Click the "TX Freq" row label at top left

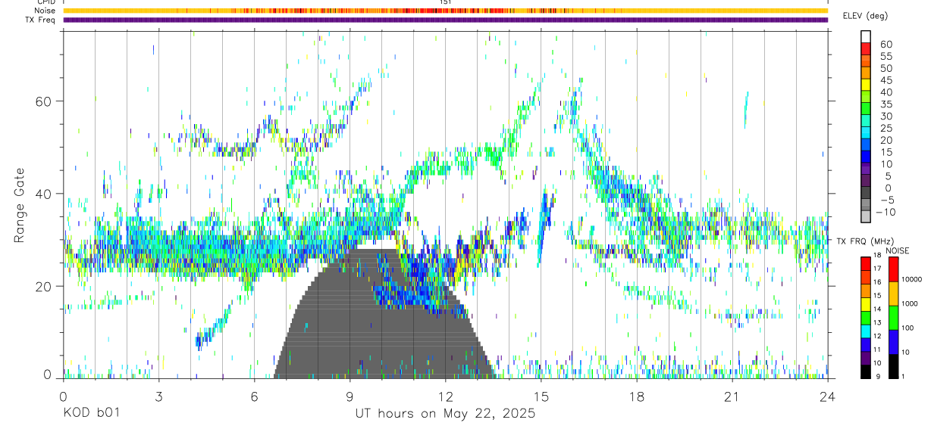coord(40,20)
